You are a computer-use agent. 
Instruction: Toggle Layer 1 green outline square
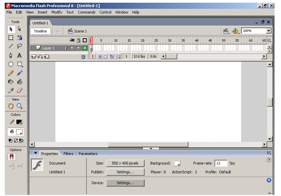(85, 48)
